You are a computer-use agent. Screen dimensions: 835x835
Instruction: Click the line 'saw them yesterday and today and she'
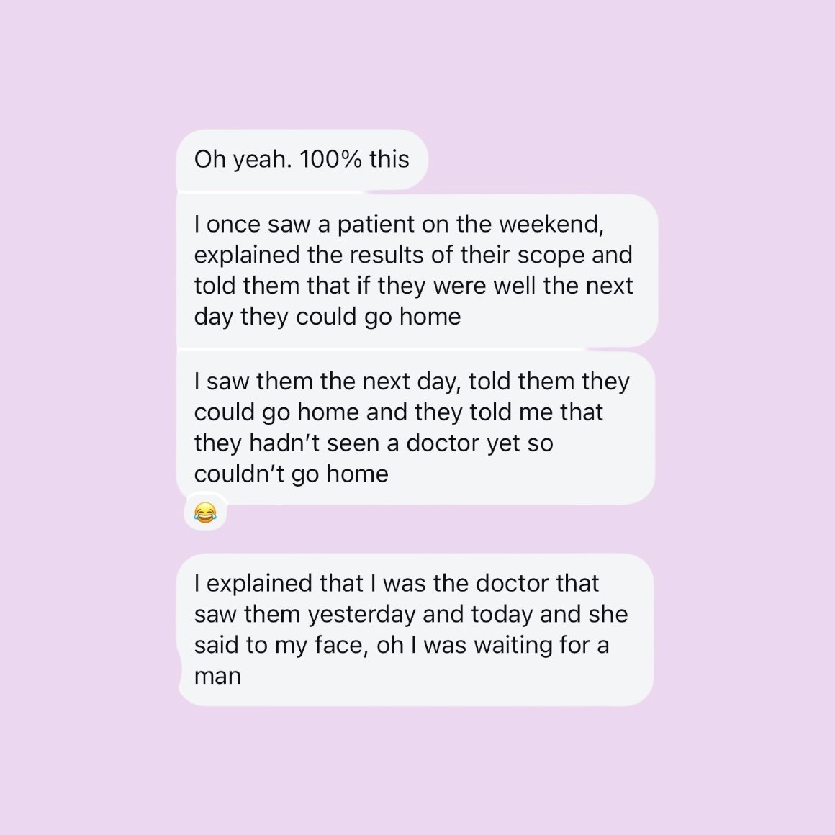(x=411, y=614)
